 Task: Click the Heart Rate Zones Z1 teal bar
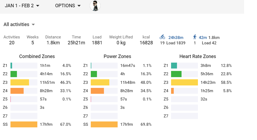[174, 66]
